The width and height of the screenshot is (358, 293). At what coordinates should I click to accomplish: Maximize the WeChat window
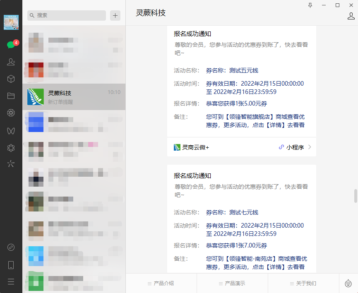click(337, 5)
